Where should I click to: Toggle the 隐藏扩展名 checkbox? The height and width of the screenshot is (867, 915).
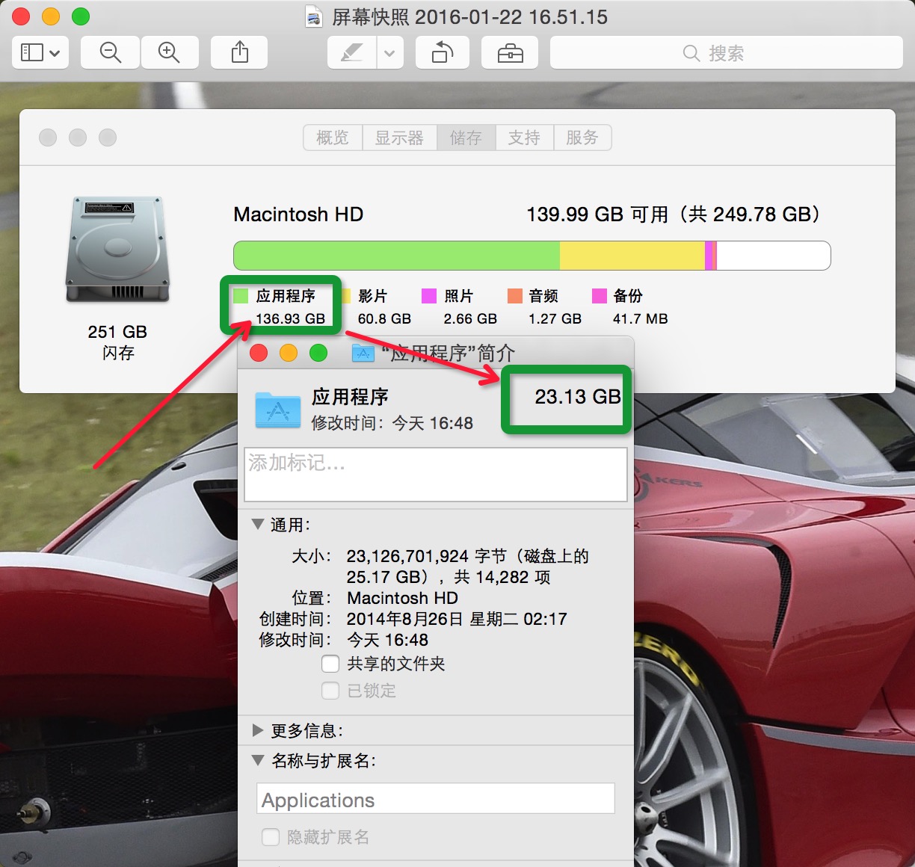[271, 837]
